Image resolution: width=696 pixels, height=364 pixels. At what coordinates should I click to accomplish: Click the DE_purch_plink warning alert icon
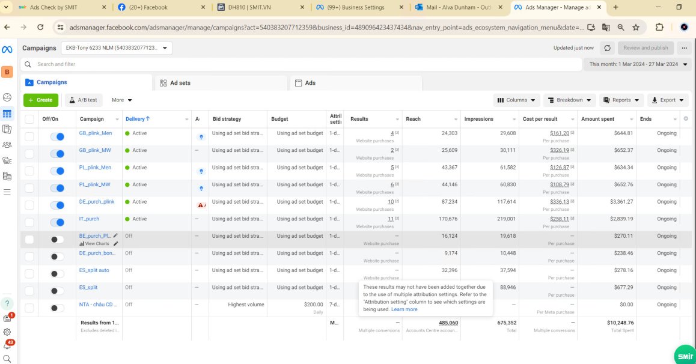(x=201, y=205)
